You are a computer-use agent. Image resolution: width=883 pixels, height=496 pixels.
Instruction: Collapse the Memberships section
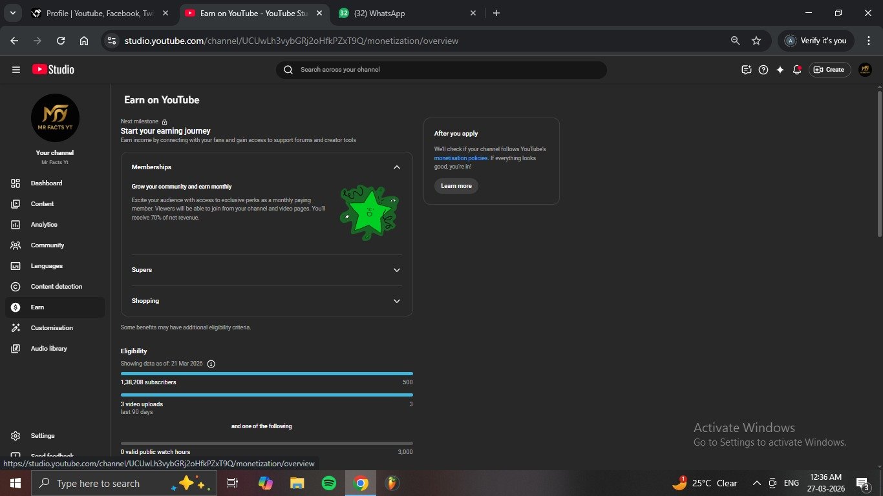pos(396,167)
